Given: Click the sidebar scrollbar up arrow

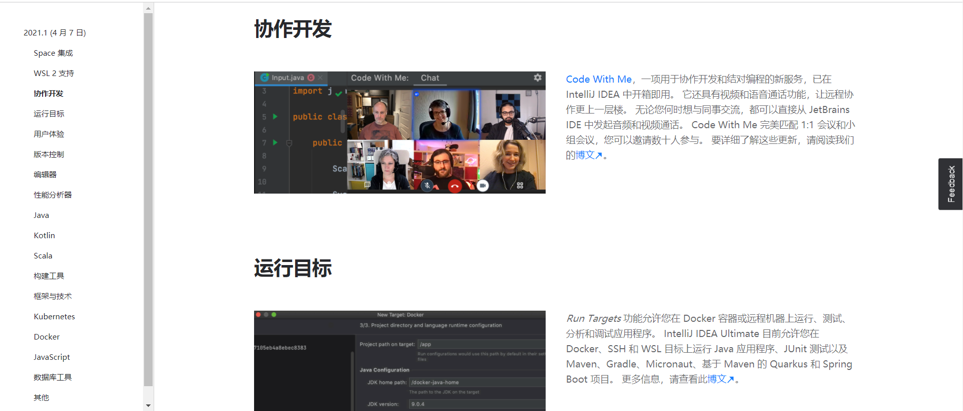Looking at the screenshot, I should [x=148, y=8].
